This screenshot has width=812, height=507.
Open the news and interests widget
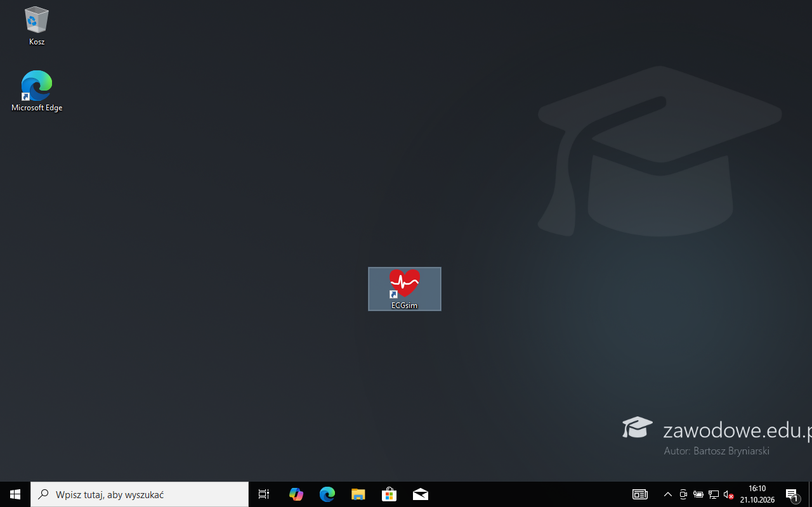pos(639,494)
